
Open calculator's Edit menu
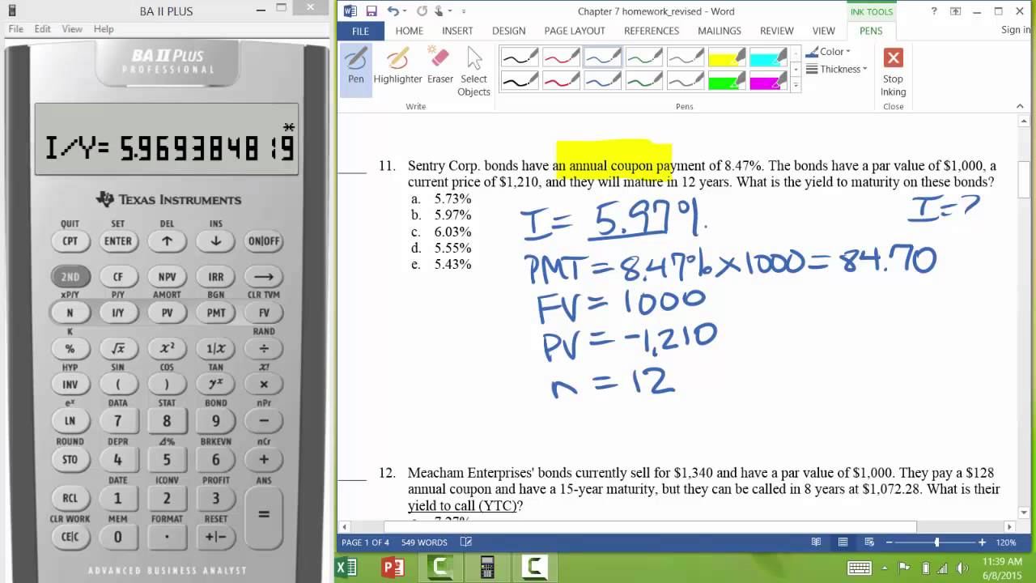[42, 29]
